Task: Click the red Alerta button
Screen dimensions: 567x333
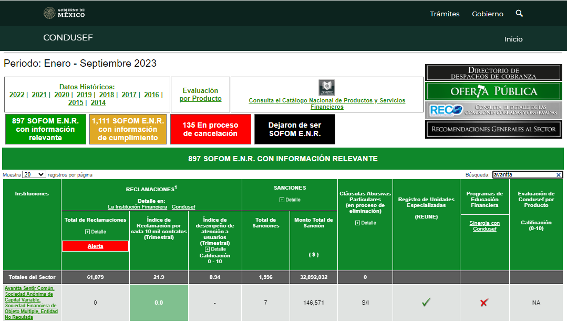Action: tap(96, 246)
